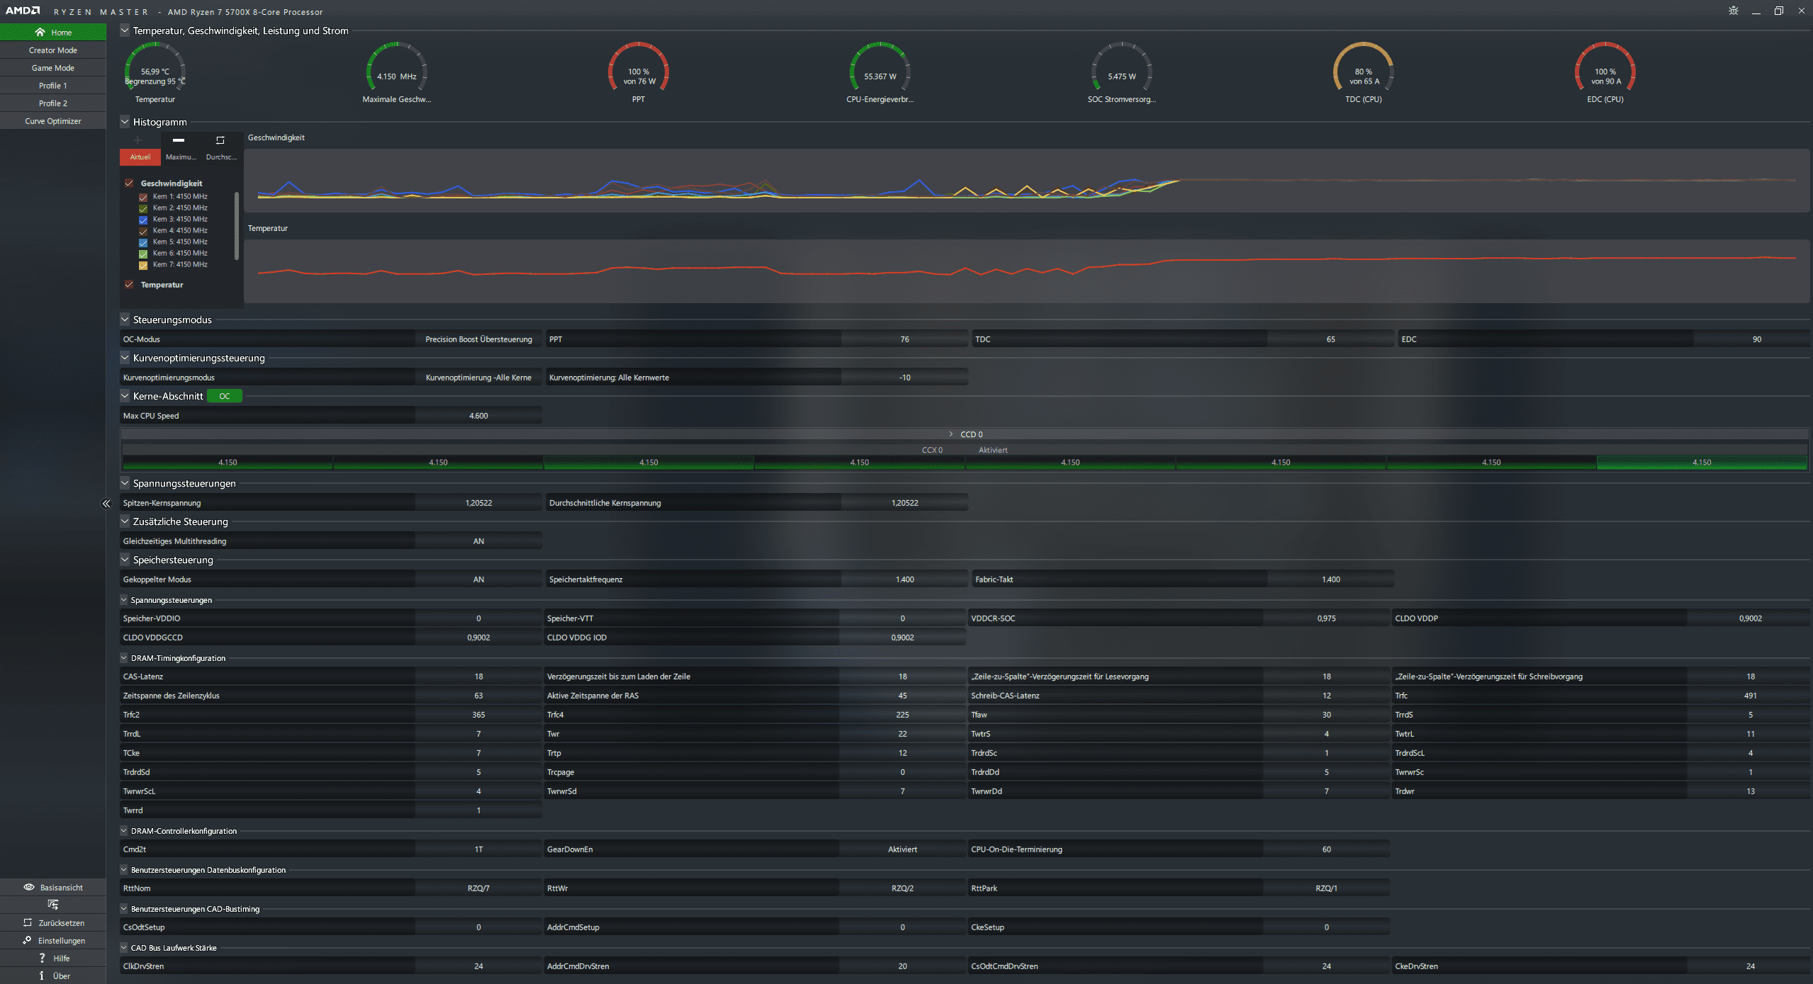Viewport: 1813px width, 984px height.
Task: Click the PPT limit value 76
Action: tap(904, 339)
